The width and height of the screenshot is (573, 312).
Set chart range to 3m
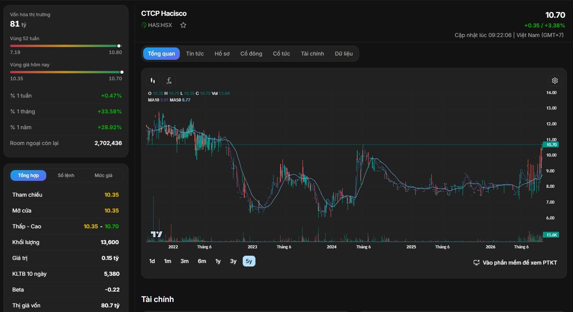(184, 261)
